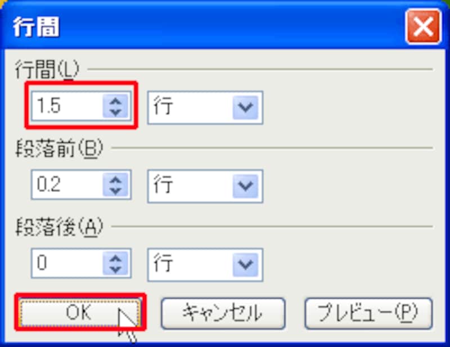
Task: Click the プレビュー(P) button
Action: pyautogui.click(x=368, y=313)
